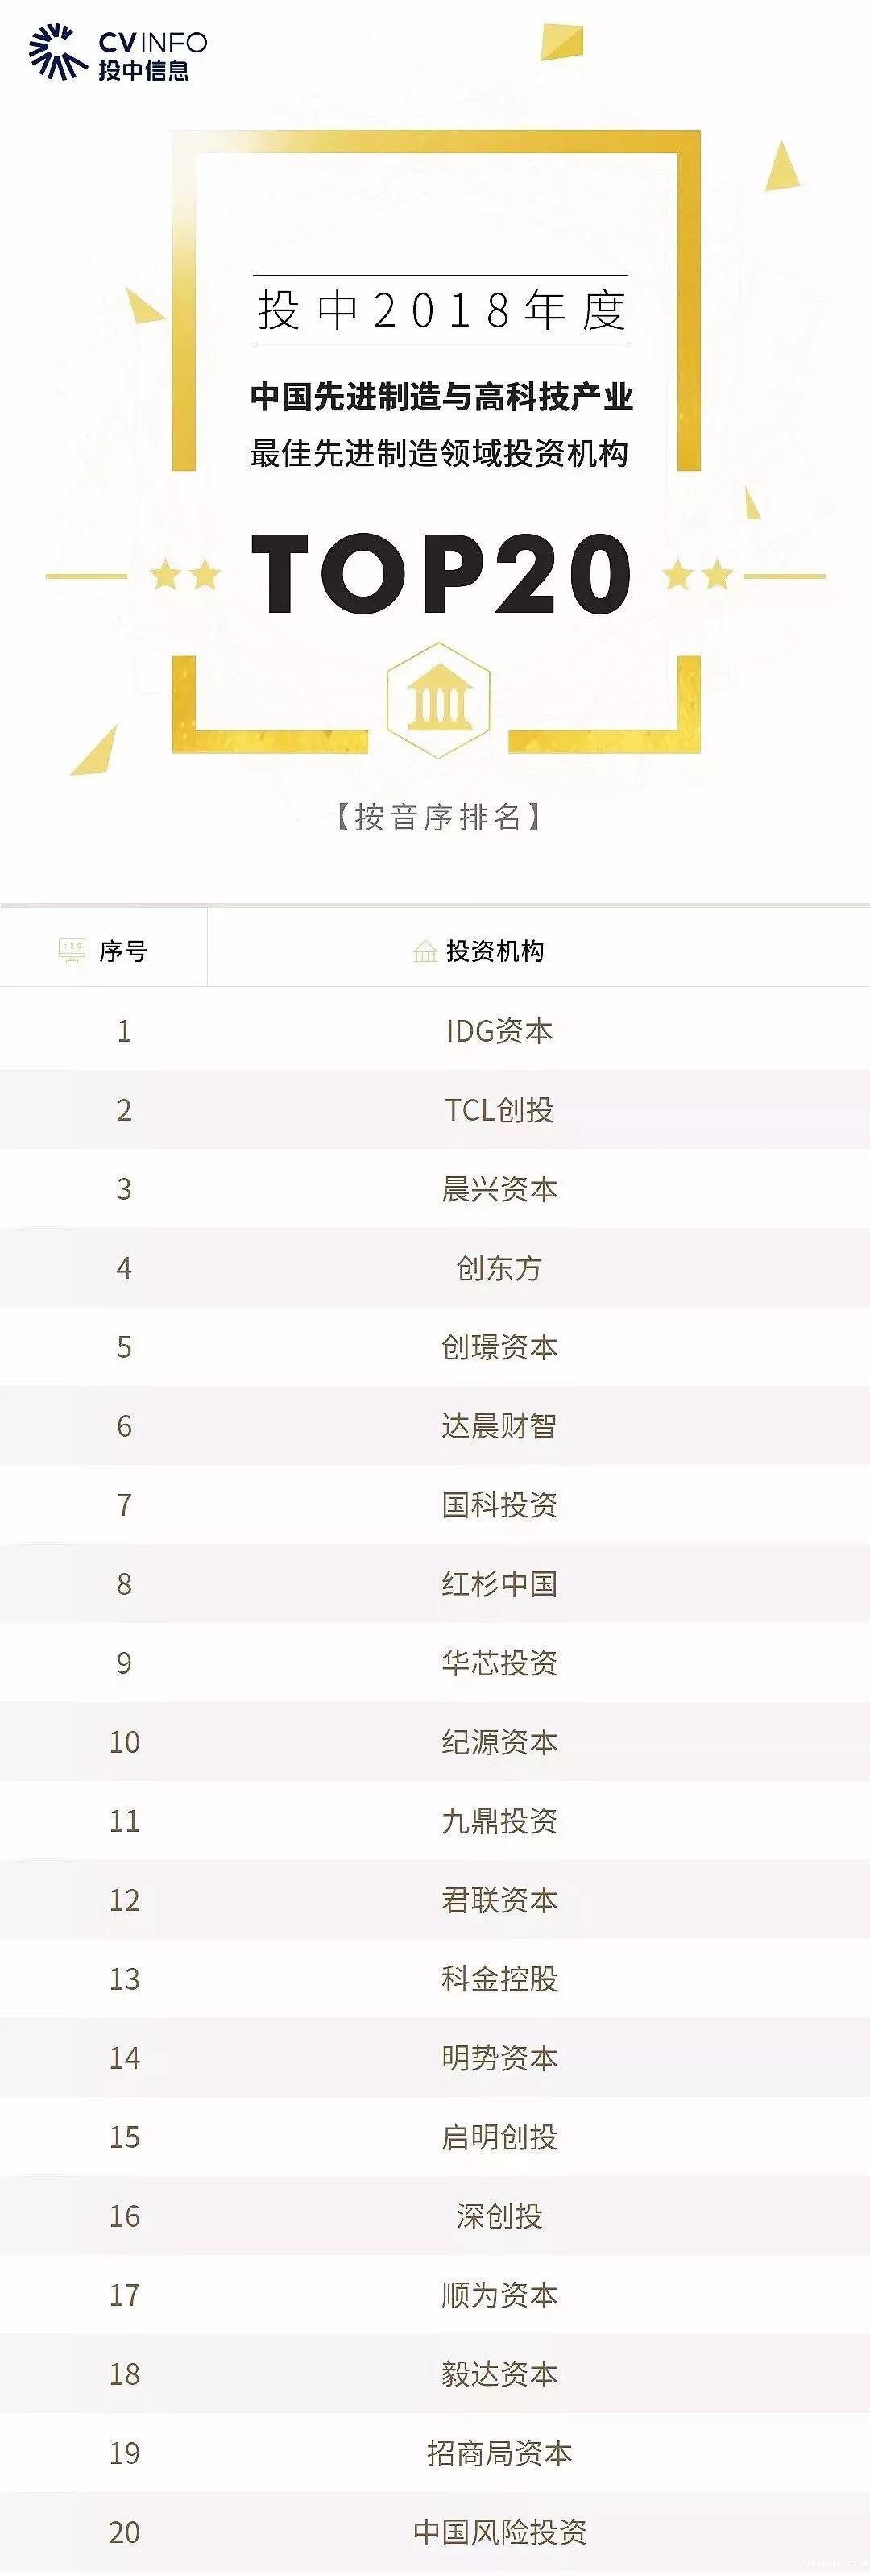The width and height of the screenshot is (870, 2576).
Task: Click the 序号 column header
Action: (x=123, y=950)
